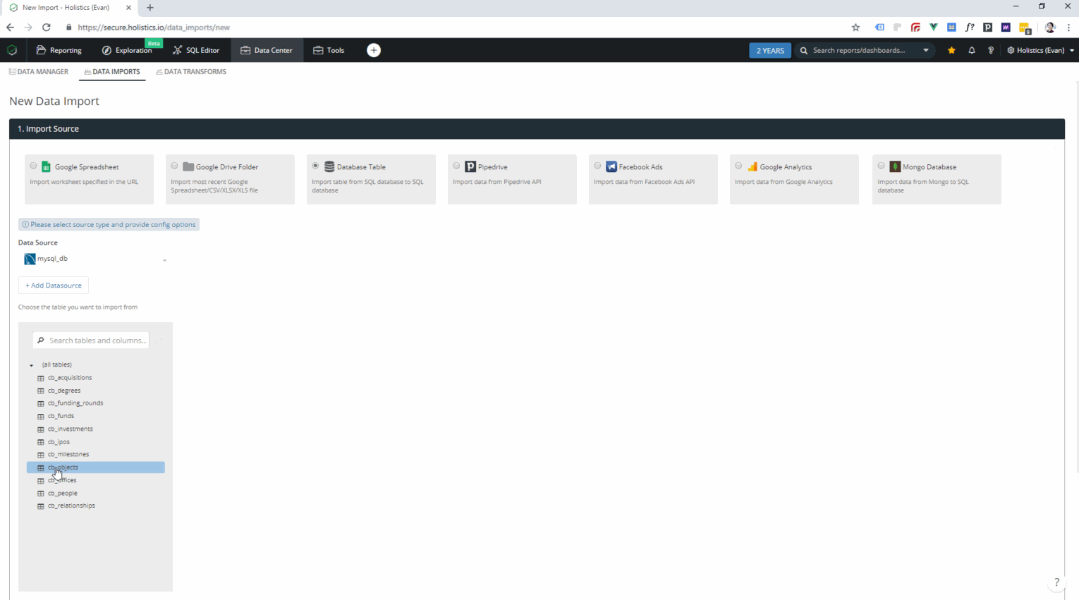Open the mysql_db Data Source dropdown
The height and width of the screenshot is (600, 1079).
95,259
